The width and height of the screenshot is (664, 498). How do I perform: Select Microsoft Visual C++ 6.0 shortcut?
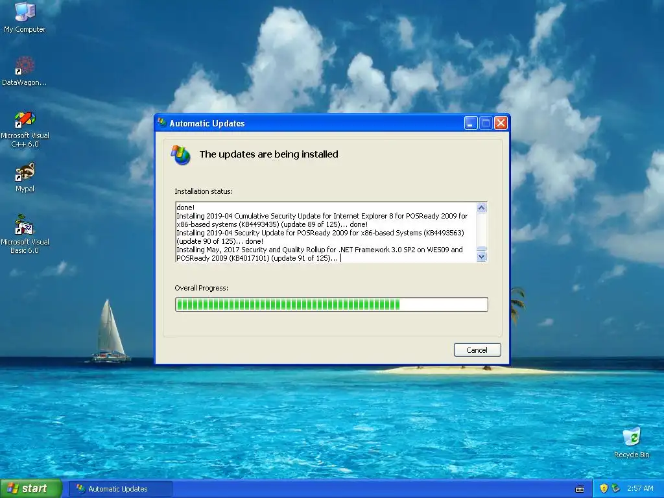(x=25, y=129)
